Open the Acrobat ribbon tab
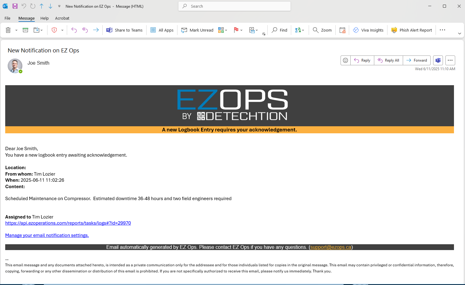The height and width of the screenshot is (285, 465). pyautogui.click(x=62, y=18)
